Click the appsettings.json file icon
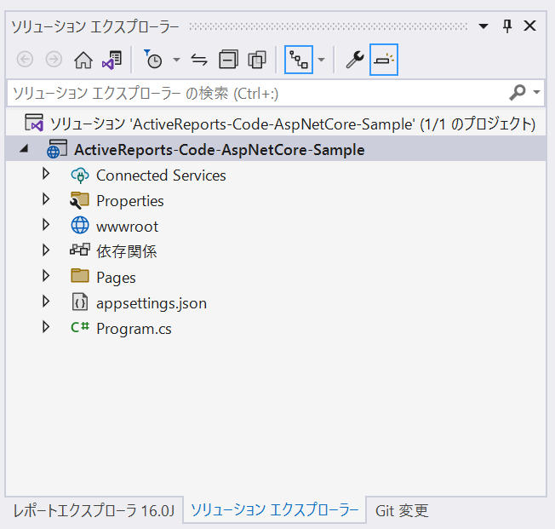The height and width of the screenshot is (529, 555). 80,302
